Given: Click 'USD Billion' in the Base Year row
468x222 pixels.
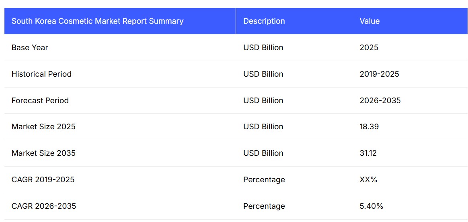Looking at the screenshot, I should point(263,48).
